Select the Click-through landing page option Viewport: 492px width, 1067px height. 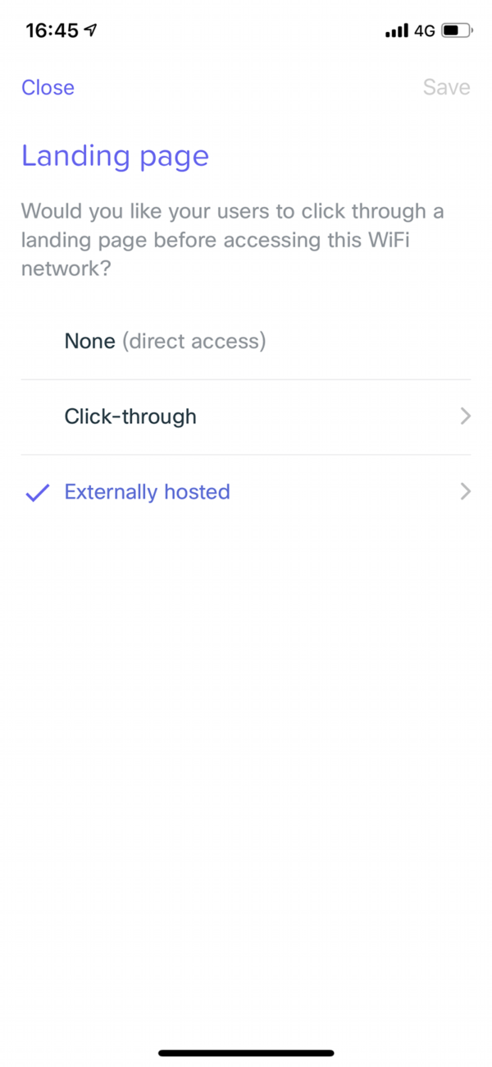point(130,416)
